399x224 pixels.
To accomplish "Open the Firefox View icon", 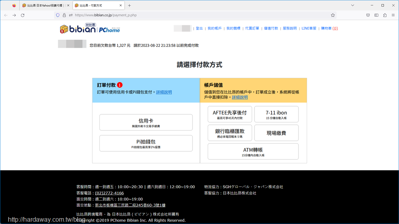I will [14, 5].
